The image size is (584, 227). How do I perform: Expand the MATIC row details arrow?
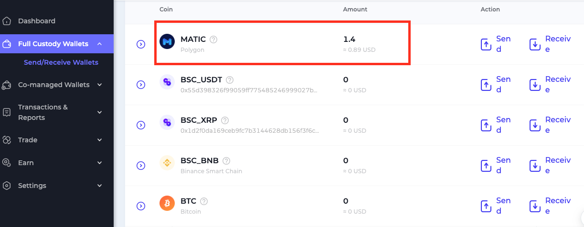pyautogui.click(x=141, y=44)
